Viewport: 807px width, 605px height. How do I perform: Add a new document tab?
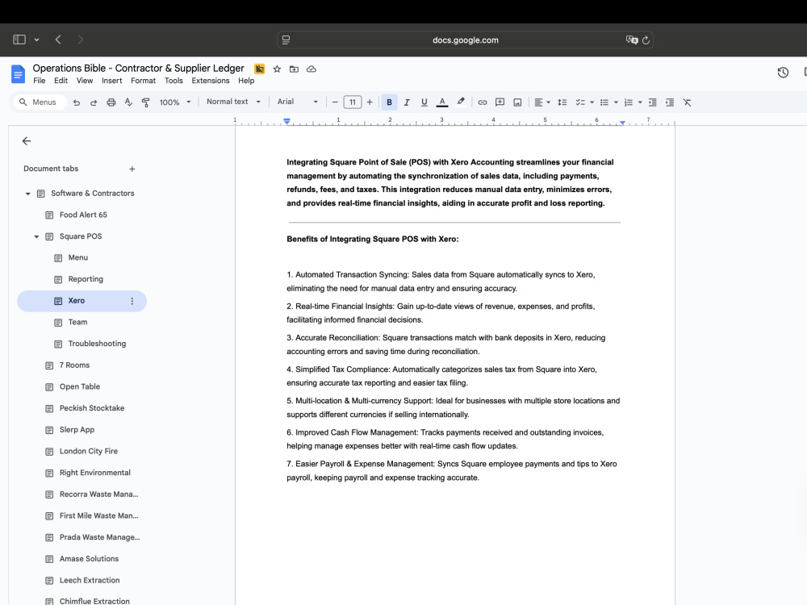click(132, 169)
